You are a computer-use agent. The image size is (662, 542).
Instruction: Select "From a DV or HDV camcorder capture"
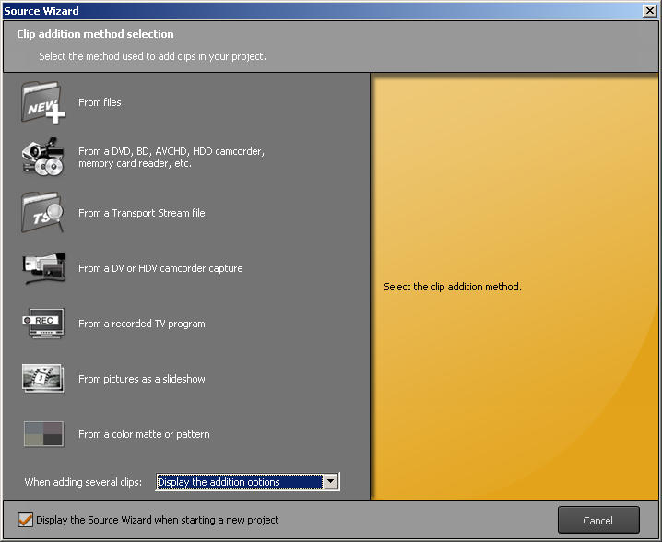tap(160, 268)
